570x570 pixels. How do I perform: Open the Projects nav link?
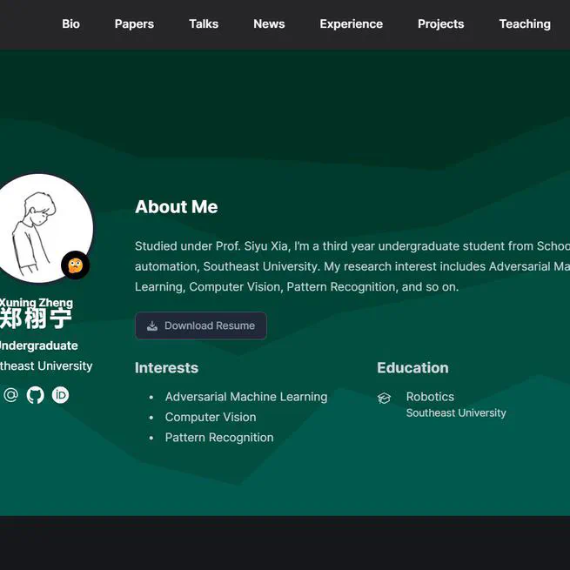pos(440,24)
